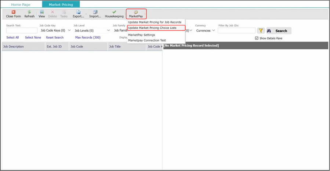
Task: Click the Reset Search link
Action: point(55,38)
